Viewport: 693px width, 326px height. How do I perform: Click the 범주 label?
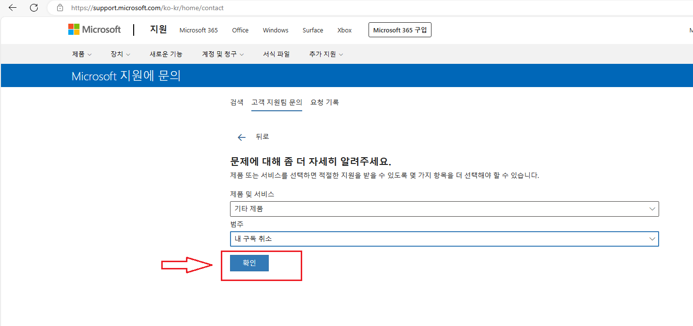237,224
